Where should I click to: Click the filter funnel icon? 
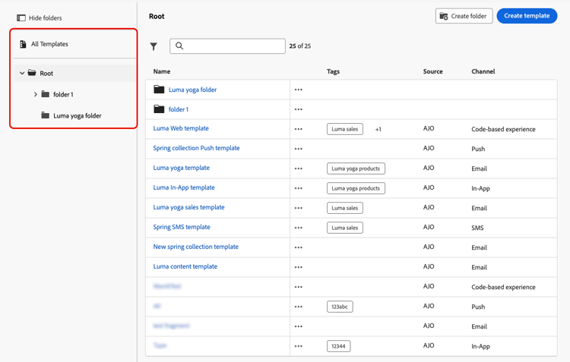154,46
